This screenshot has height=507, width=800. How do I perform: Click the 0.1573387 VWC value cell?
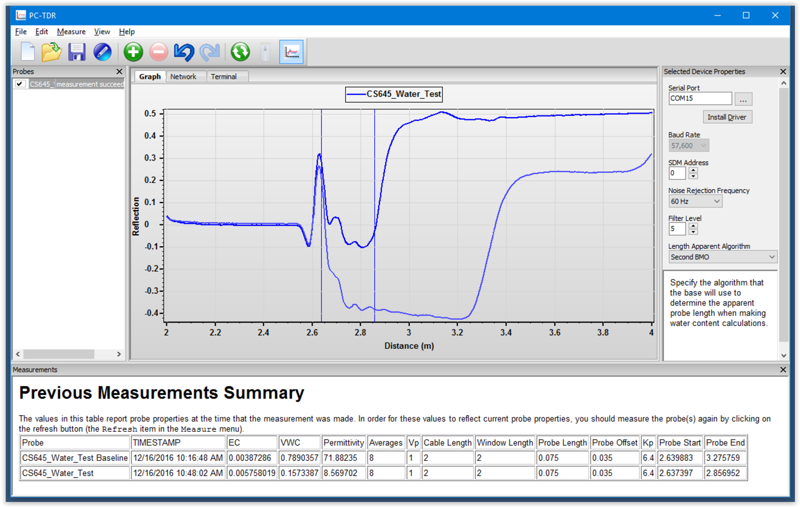click(299, 473)
